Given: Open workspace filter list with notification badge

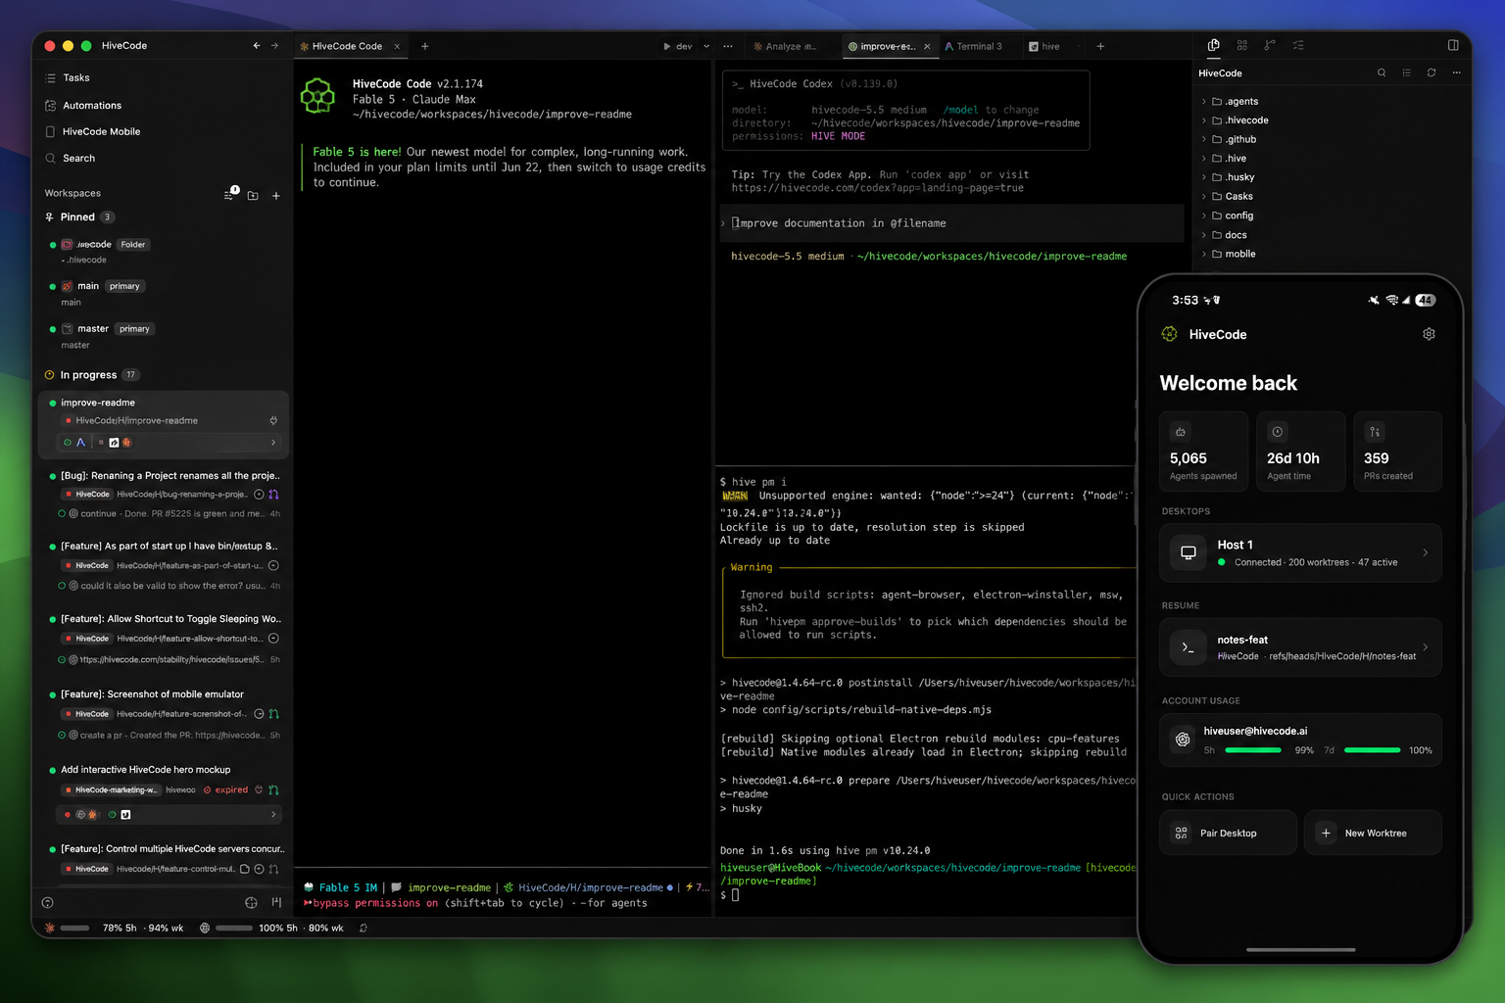Looking at the screenshot, I should [x=229, y=194].
